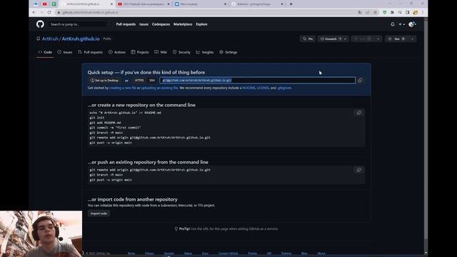Open Codespaces in the top navigation
Image resolution: width=457 pixels, height=257 pixels.
[161, 24]
